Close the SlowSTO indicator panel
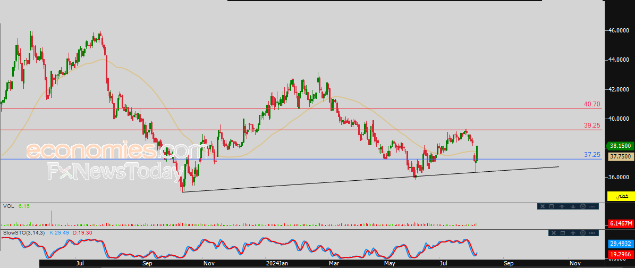Viewport: 635px width, 268px height. [x=553, y=233]
